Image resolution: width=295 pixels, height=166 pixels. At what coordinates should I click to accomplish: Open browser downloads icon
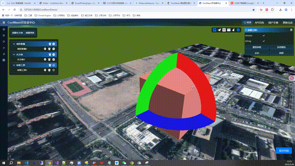tap(280, 10)
